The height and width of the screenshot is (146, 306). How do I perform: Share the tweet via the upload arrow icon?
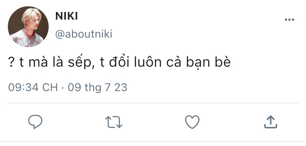click(271, 122)
